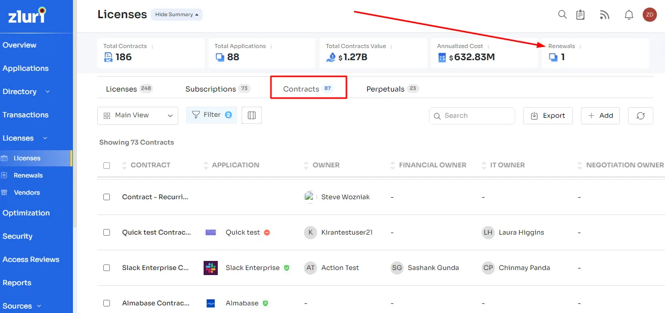Click the Almabase application logo
The width and height of the screenshot is (665, 313).
(x=211, y=303)
